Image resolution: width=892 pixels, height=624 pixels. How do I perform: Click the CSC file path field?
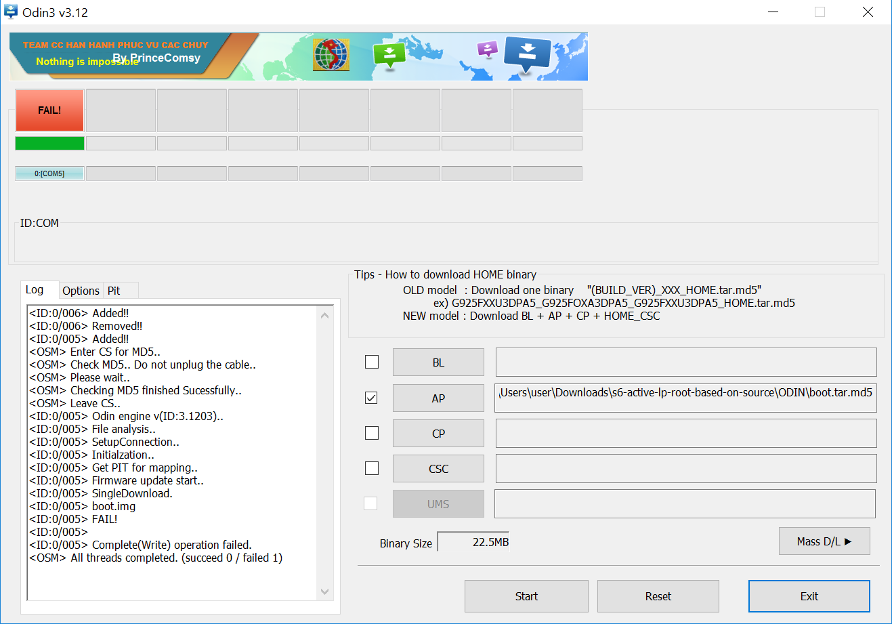point(686,469)
